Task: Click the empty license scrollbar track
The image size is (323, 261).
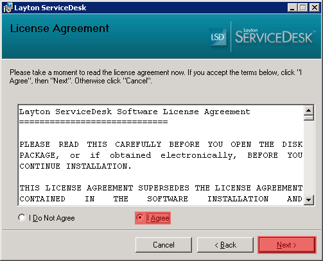Action: pyautogui.click(x=309, y=158)
